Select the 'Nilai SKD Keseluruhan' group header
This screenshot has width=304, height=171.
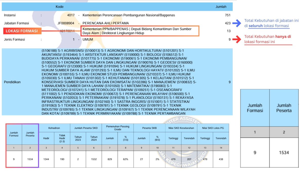181,128
